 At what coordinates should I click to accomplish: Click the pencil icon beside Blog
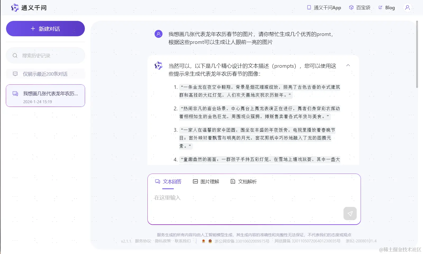click(x=380, y=7)
